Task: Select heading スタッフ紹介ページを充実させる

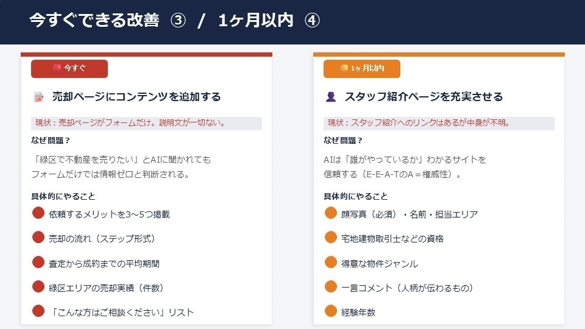Action: click(424, 97)
